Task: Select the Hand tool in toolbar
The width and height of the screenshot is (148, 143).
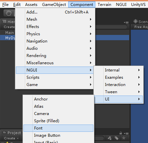Action: click(9, 13)
